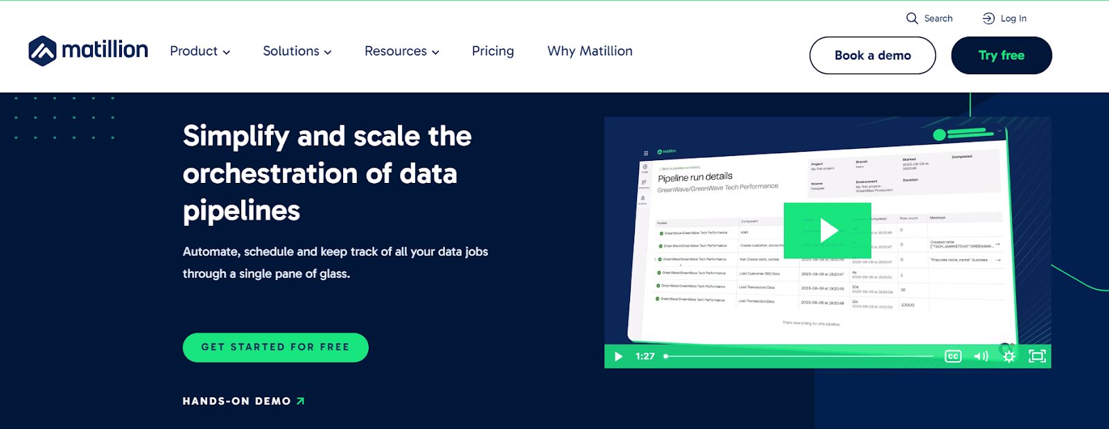This screenshot has height=429, width=1109.
Task: Mute the video volume icon
Action: 981,356
